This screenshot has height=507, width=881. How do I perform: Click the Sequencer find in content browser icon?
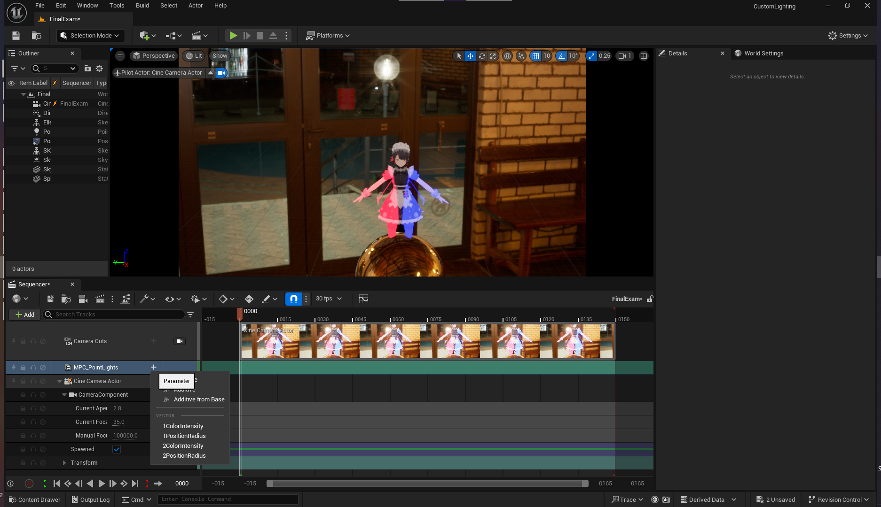point(66,299)
